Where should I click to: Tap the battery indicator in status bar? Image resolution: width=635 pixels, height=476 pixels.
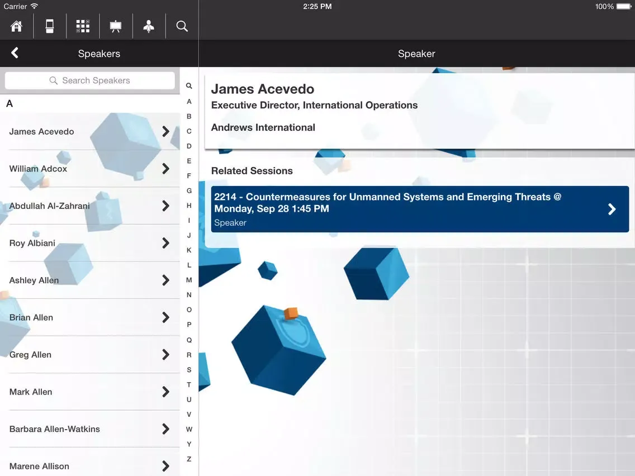click(x=624, y=7)
